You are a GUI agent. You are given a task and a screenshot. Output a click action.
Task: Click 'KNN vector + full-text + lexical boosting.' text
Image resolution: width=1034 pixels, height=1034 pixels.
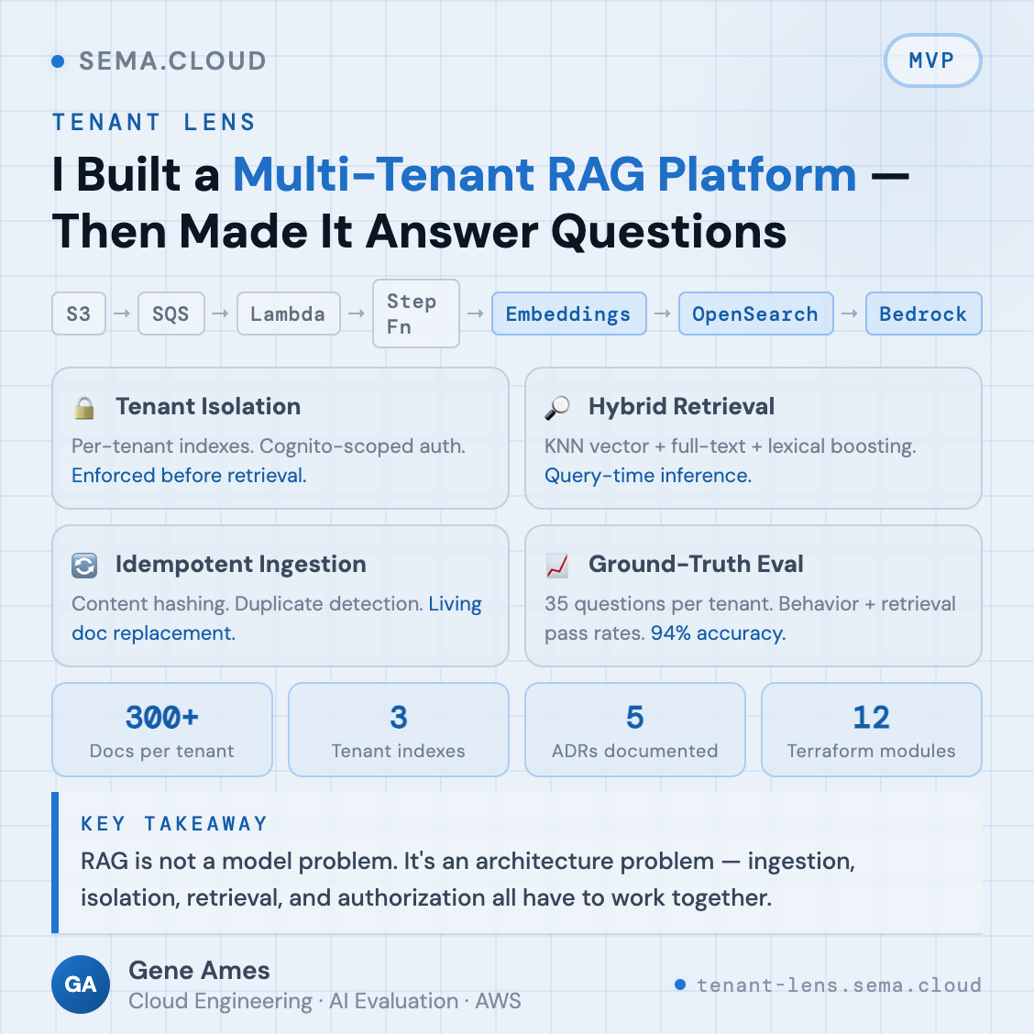pyautogui.click(x=730, y=446)
